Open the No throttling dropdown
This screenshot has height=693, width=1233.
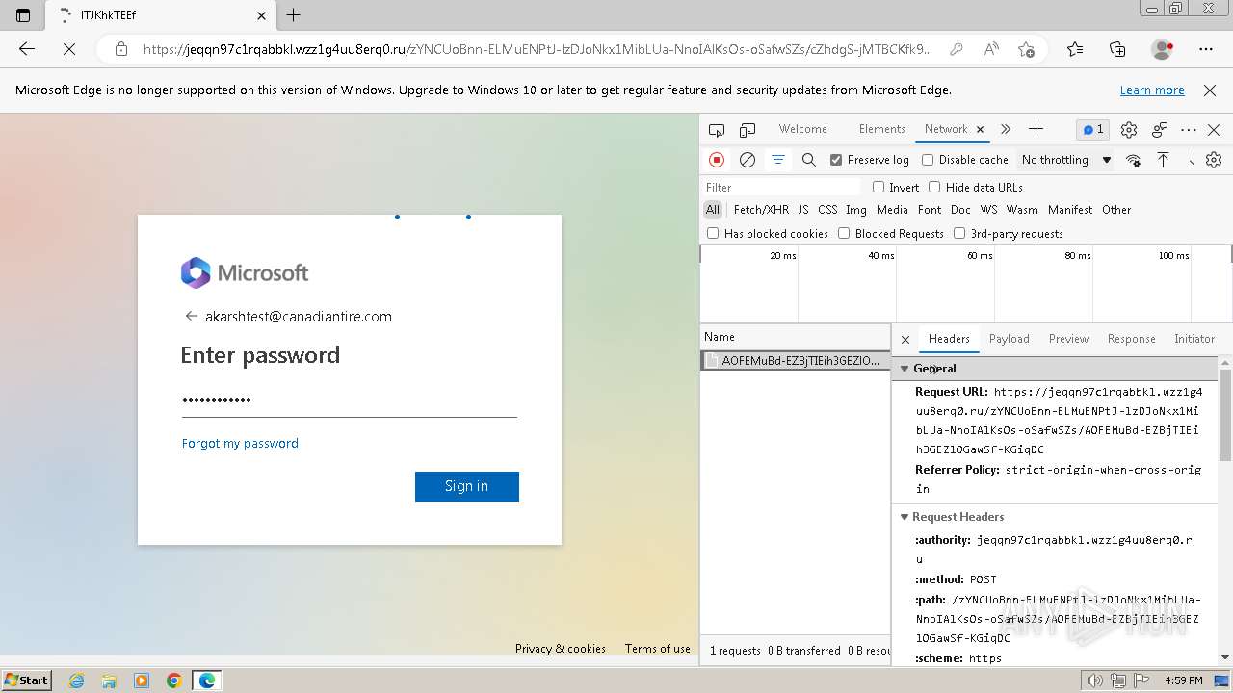1066,160
